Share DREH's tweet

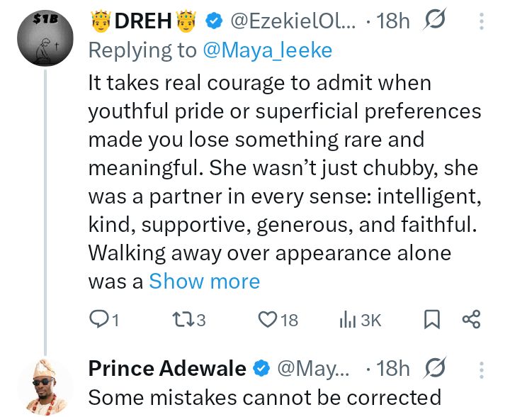click(471, 320)
